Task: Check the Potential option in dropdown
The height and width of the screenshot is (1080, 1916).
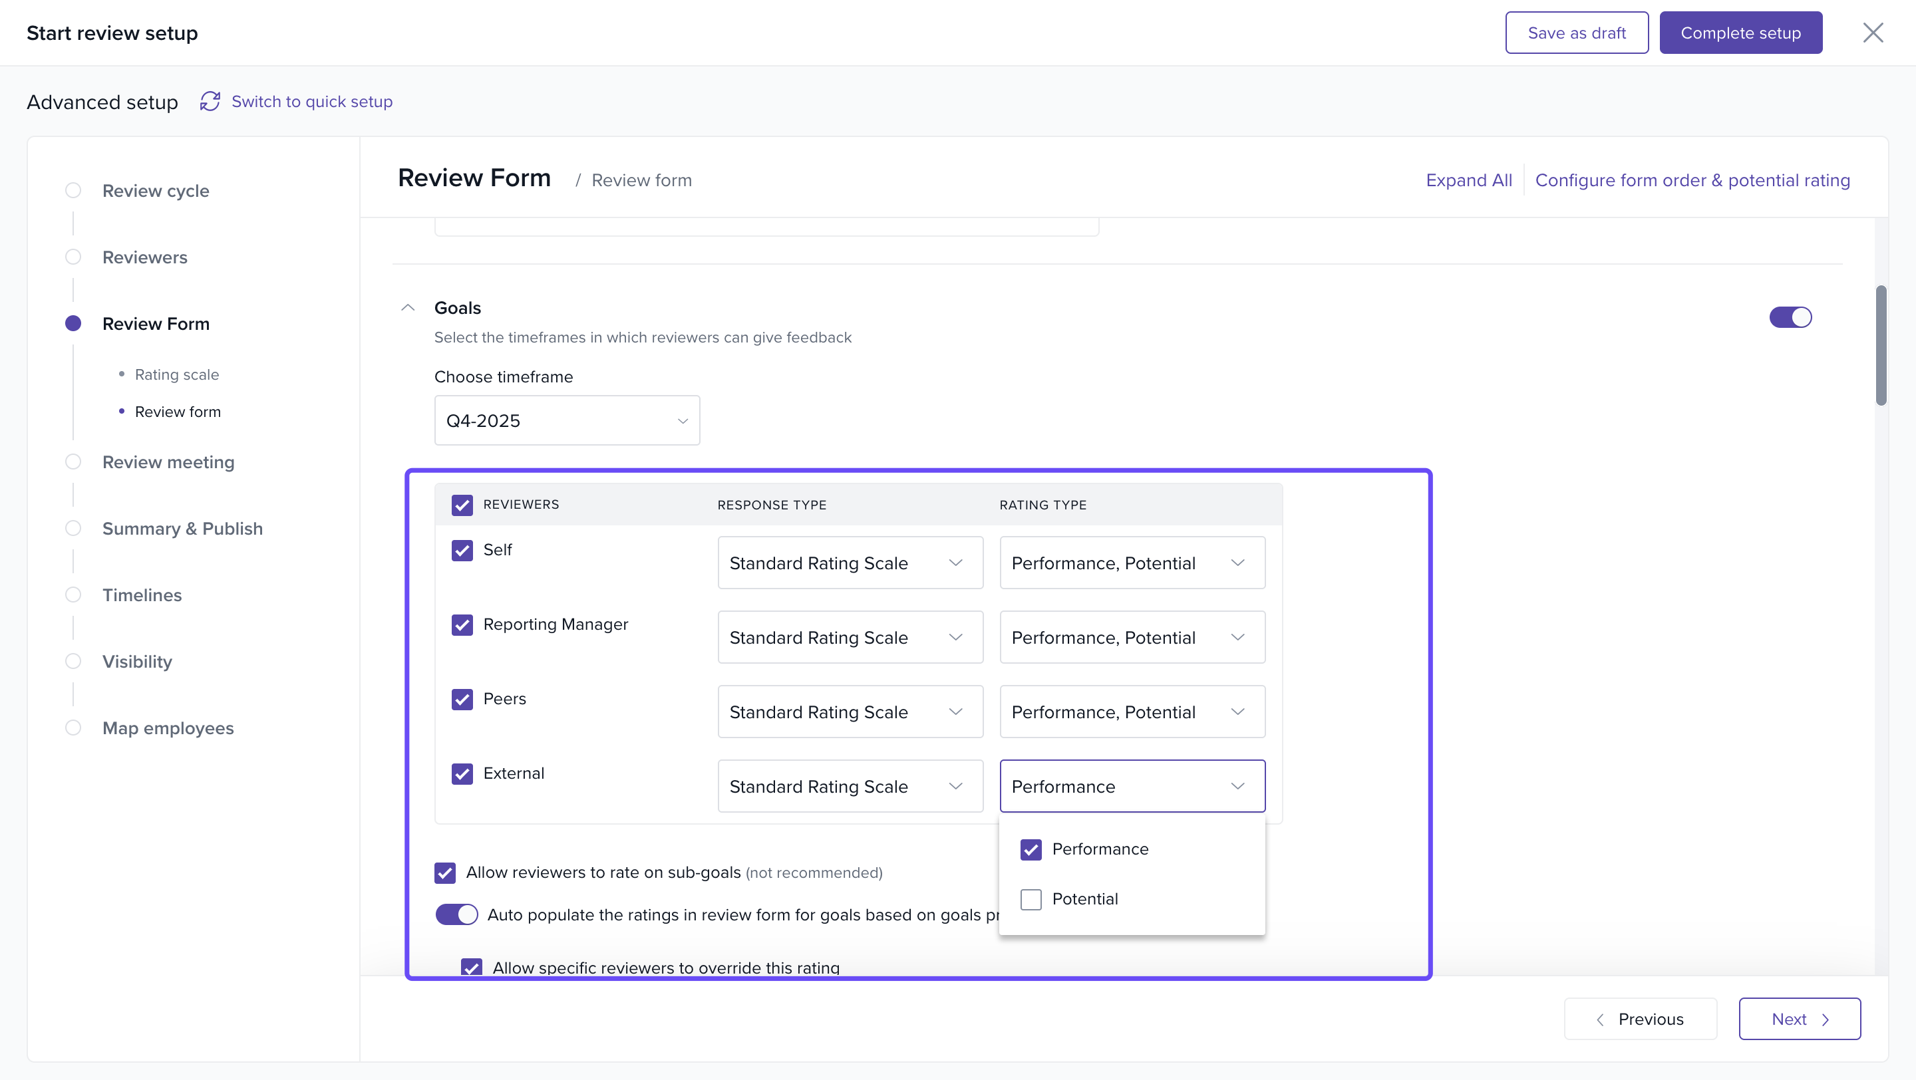Action: click(x=1031, y=899)
